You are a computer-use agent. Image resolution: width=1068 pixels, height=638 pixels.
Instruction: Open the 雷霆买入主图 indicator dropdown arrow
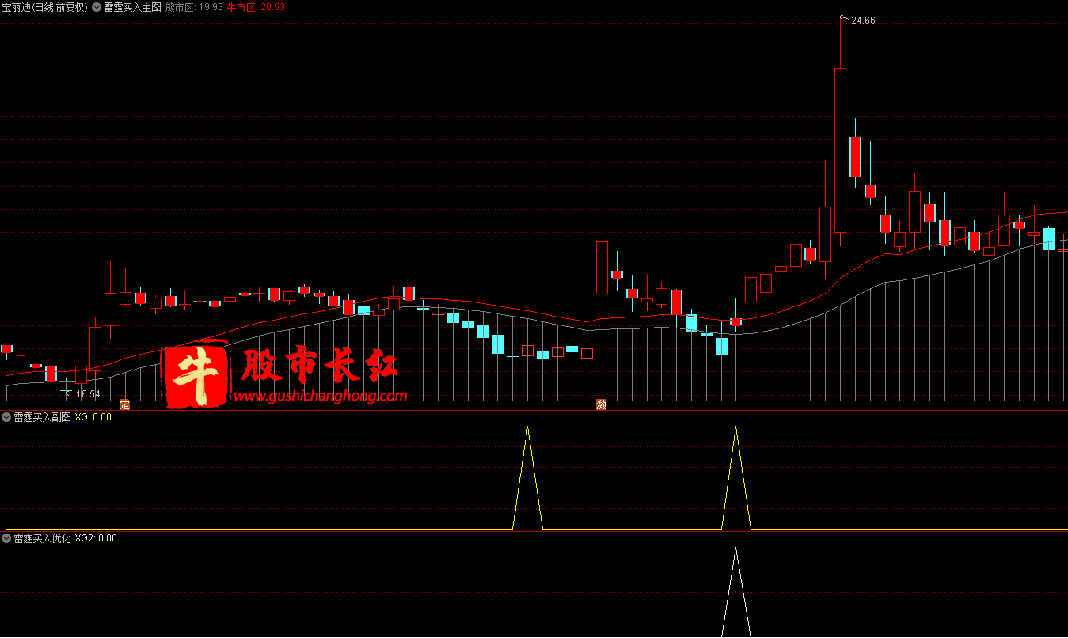pos(96,7)
